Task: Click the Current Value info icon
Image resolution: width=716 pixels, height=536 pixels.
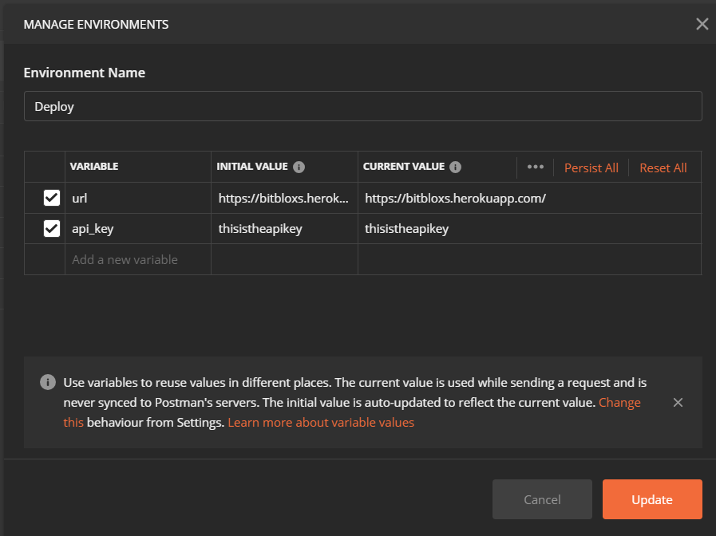Action: point(455,167)
